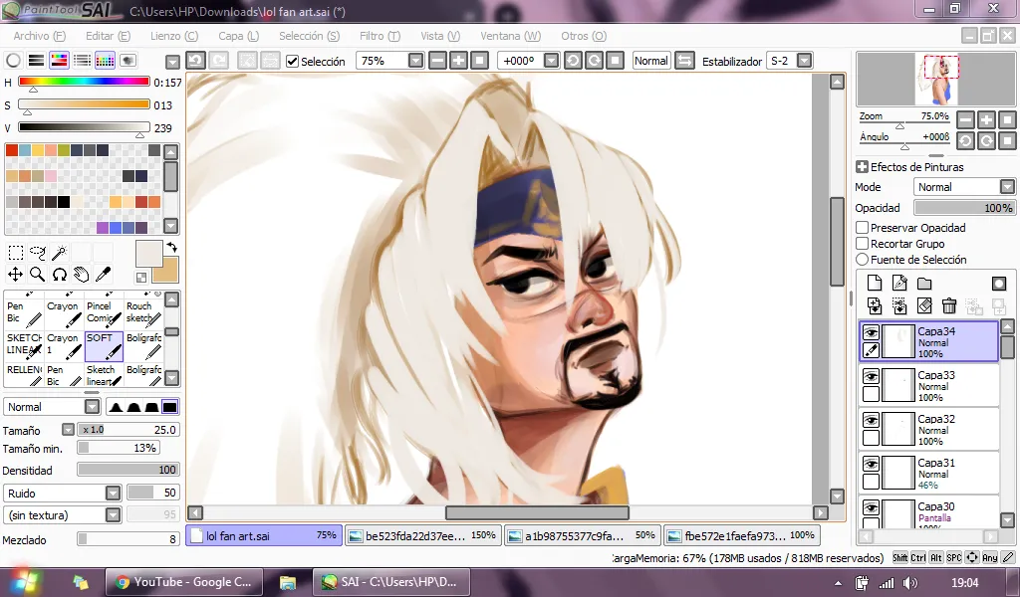Flip canvas horizontally icon in toolbar
1020x597 pixels.
(x=684, y=61)
